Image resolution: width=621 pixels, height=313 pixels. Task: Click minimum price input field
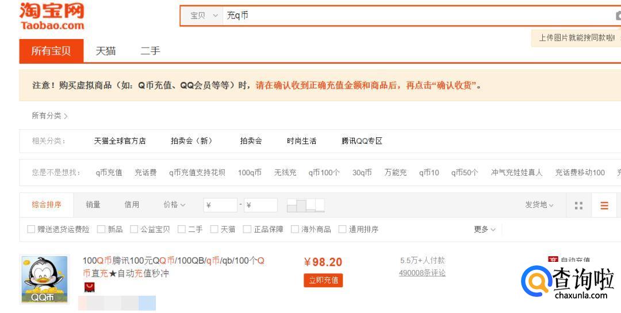[220, 206]
